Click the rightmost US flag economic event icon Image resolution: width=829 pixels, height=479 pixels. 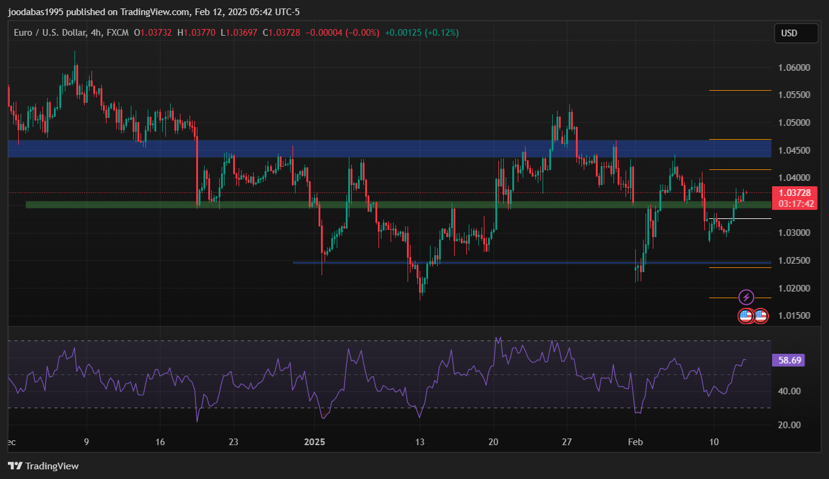(761, 316)
